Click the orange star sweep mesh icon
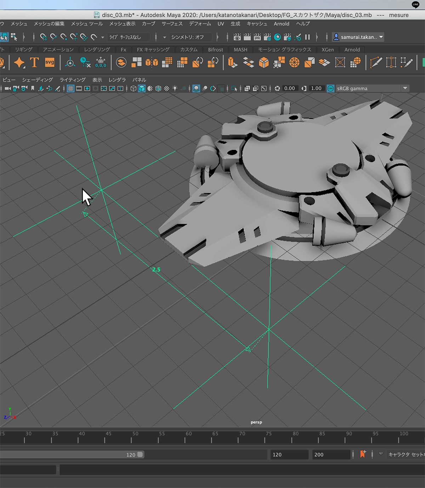The image size is (425, 488). [x=19, y=63]
